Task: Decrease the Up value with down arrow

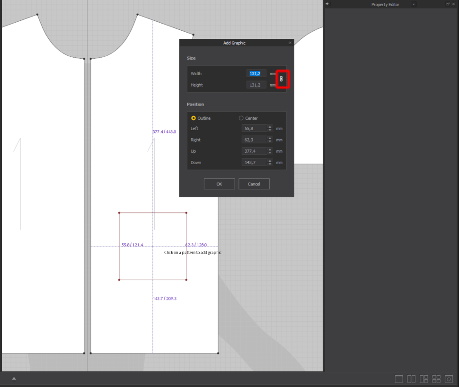Action: tap(270, 153)
